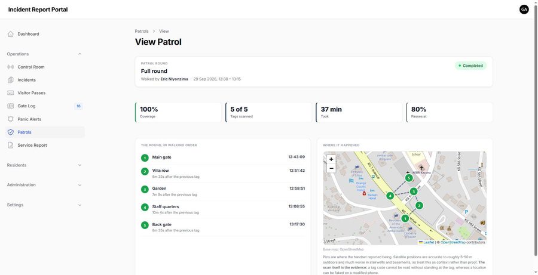Image resolution: width=538 pixels, height=275 pixels.
Task: Click the Main gate time 12:43:09
Action: point(296,157)
